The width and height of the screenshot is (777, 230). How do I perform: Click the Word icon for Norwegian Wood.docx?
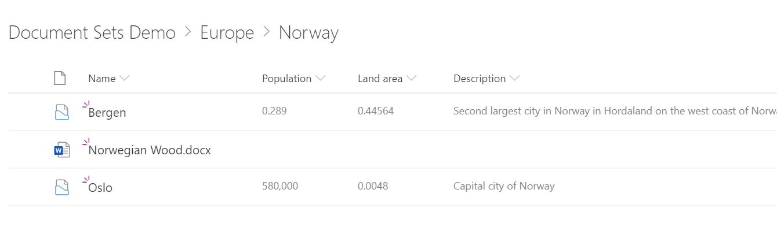61,150
